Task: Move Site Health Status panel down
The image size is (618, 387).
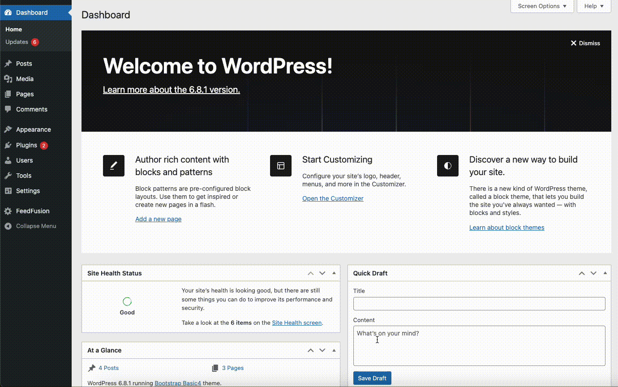Action: coord(322,273)
